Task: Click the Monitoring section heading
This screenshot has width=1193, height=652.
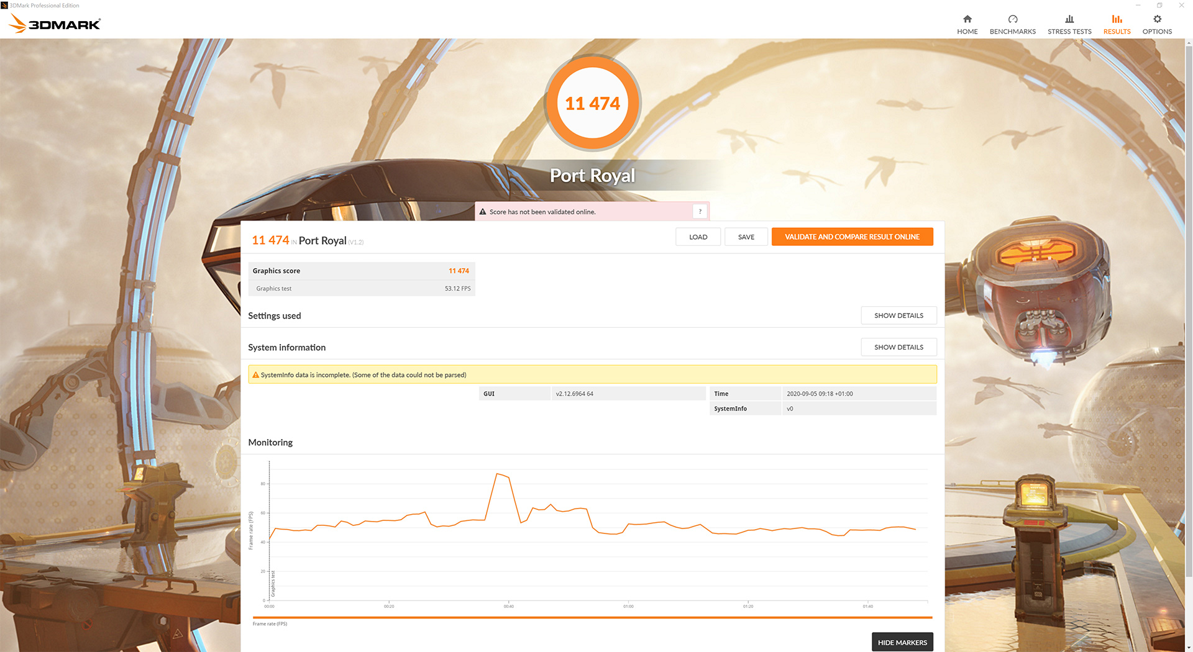Action: pos(270,442)
